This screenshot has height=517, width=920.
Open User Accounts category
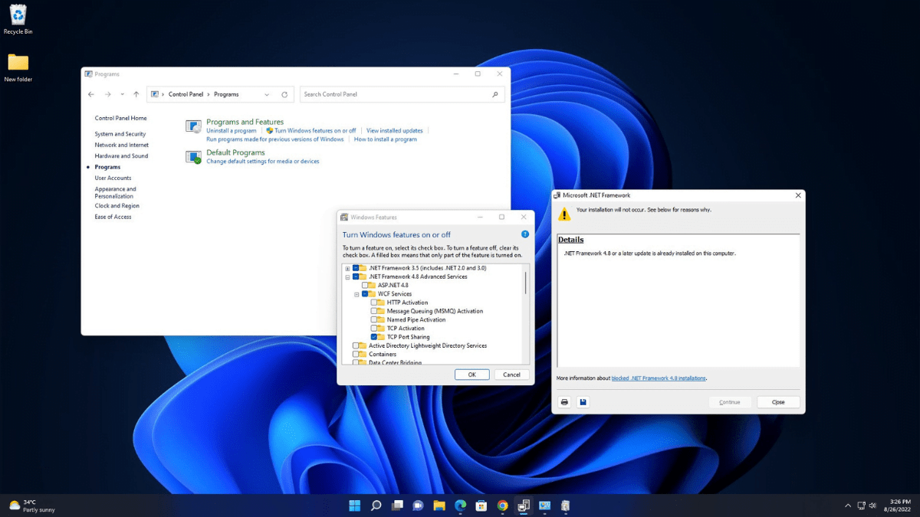113,178
